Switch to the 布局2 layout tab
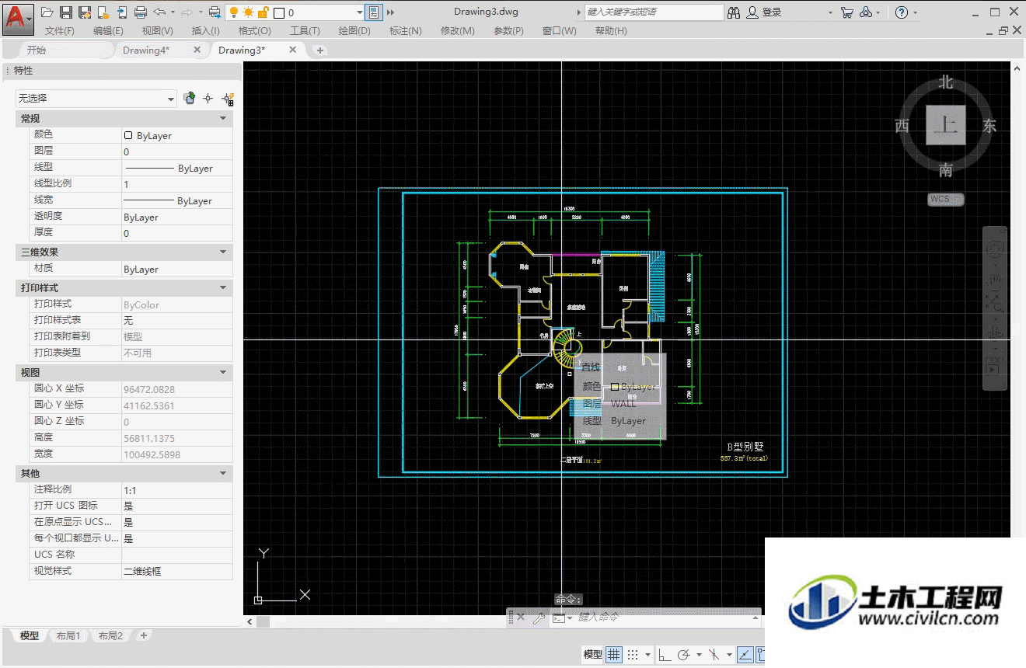This screenshot has height=668, width=1026. pyautogui.click(x=110, y=635)
